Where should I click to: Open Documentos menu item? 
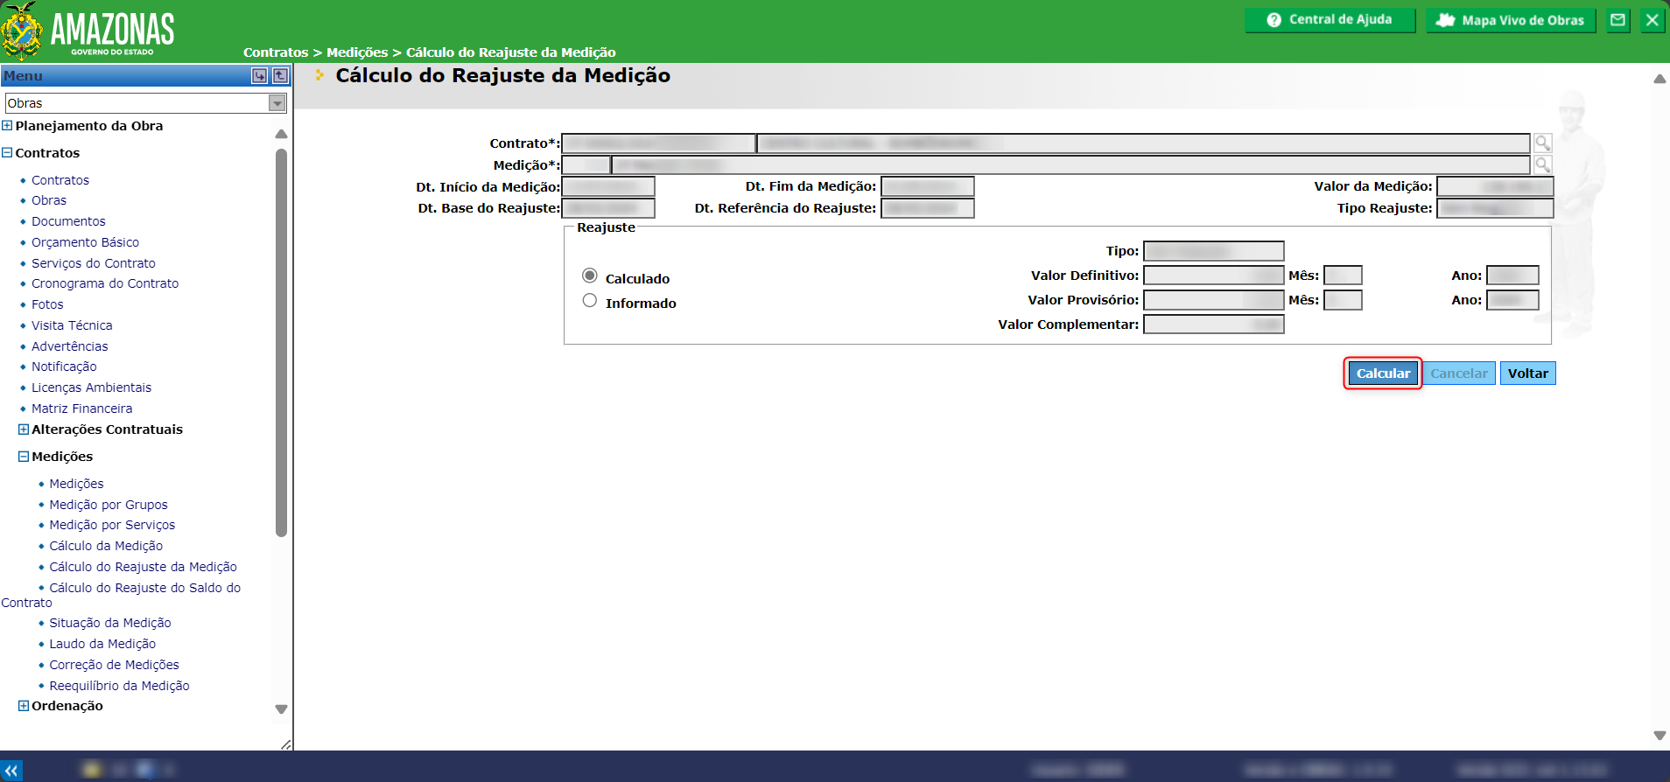(68, 221)
